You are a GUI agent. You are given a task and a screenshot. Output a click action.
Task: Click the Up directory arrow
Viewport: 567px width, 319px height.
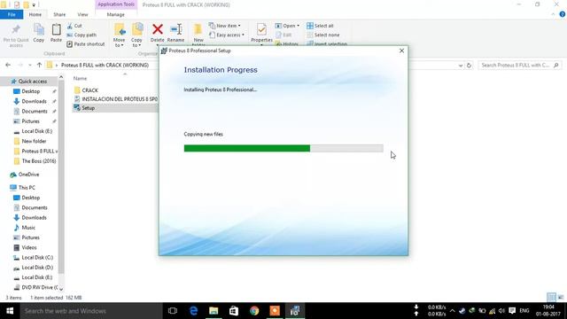[x=39, y=65]
